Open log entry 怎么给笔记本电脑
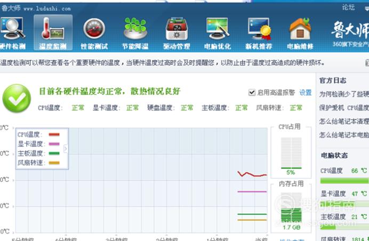 [x=344, y=135]
